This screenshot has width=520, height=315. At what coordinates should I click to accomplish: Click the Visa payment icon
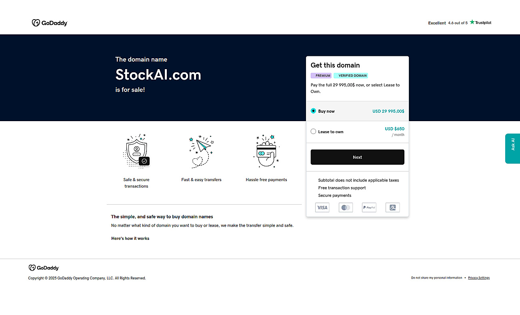point(322,207)
